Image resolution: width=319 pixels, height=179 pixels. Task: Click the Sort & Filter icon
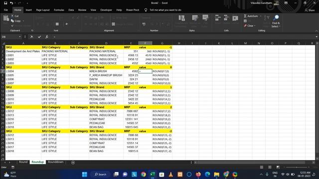[x=267, y=18]
